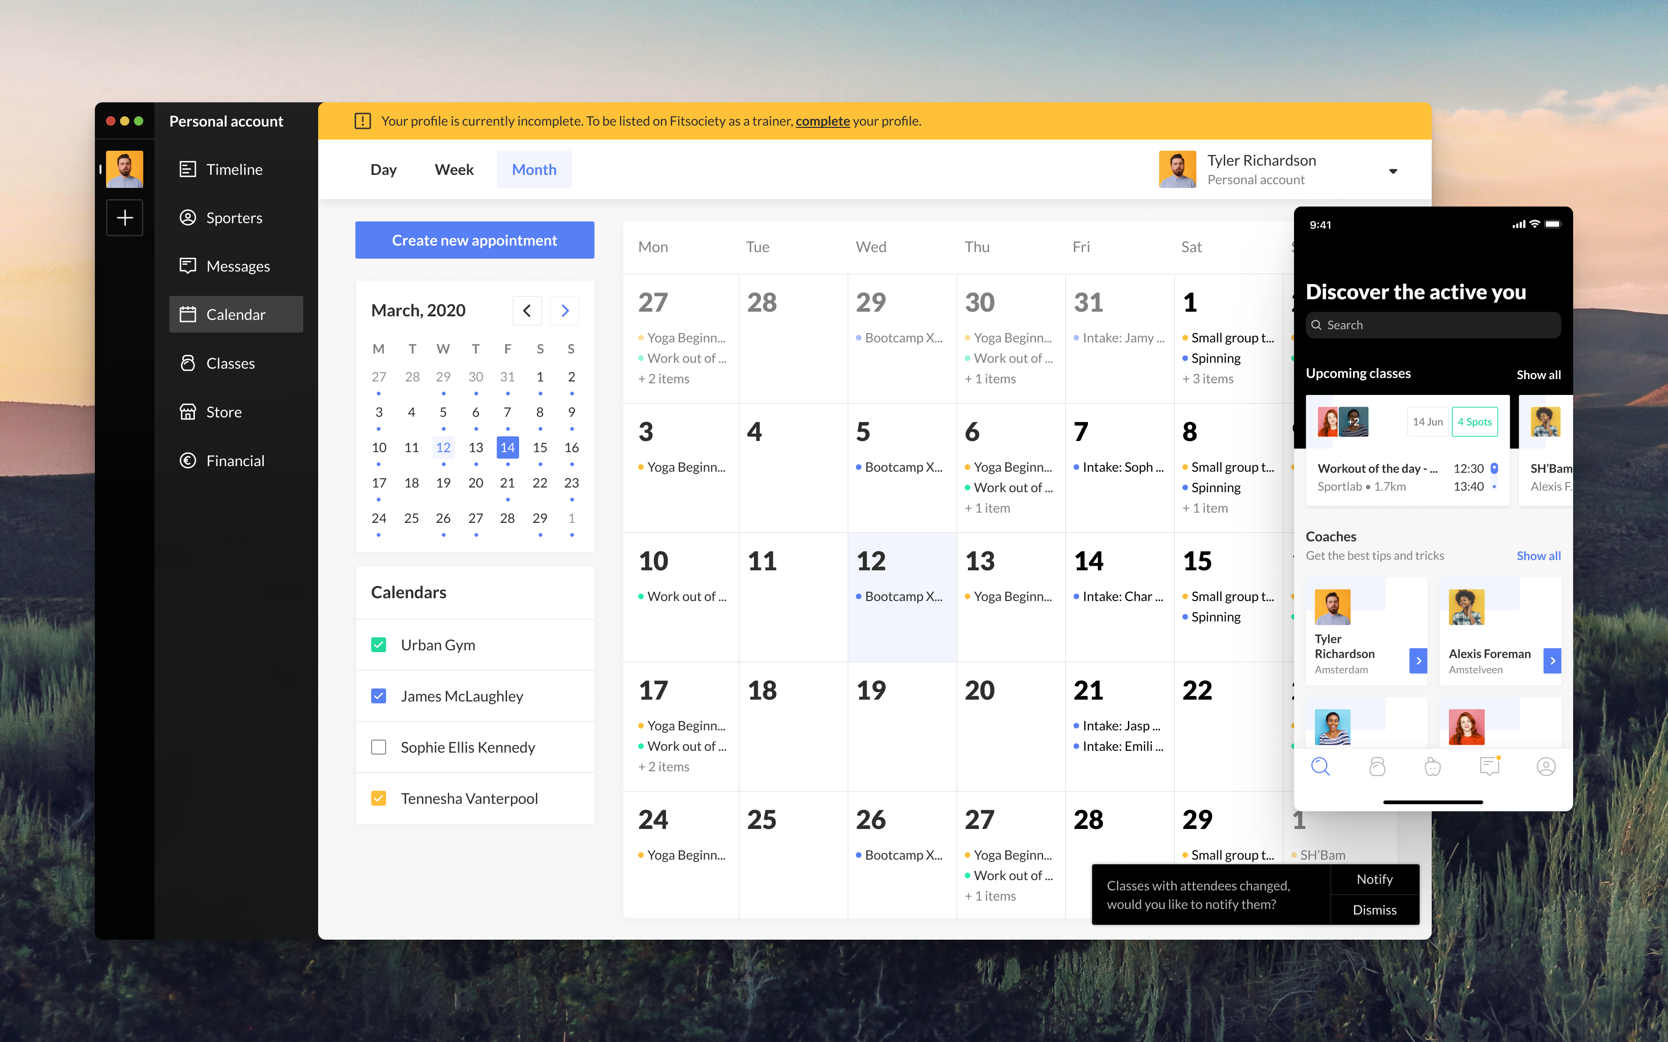Switch to the Week view tab
The width and height of the screenshot is (1668, 1042).
click(x=454, y=169)
